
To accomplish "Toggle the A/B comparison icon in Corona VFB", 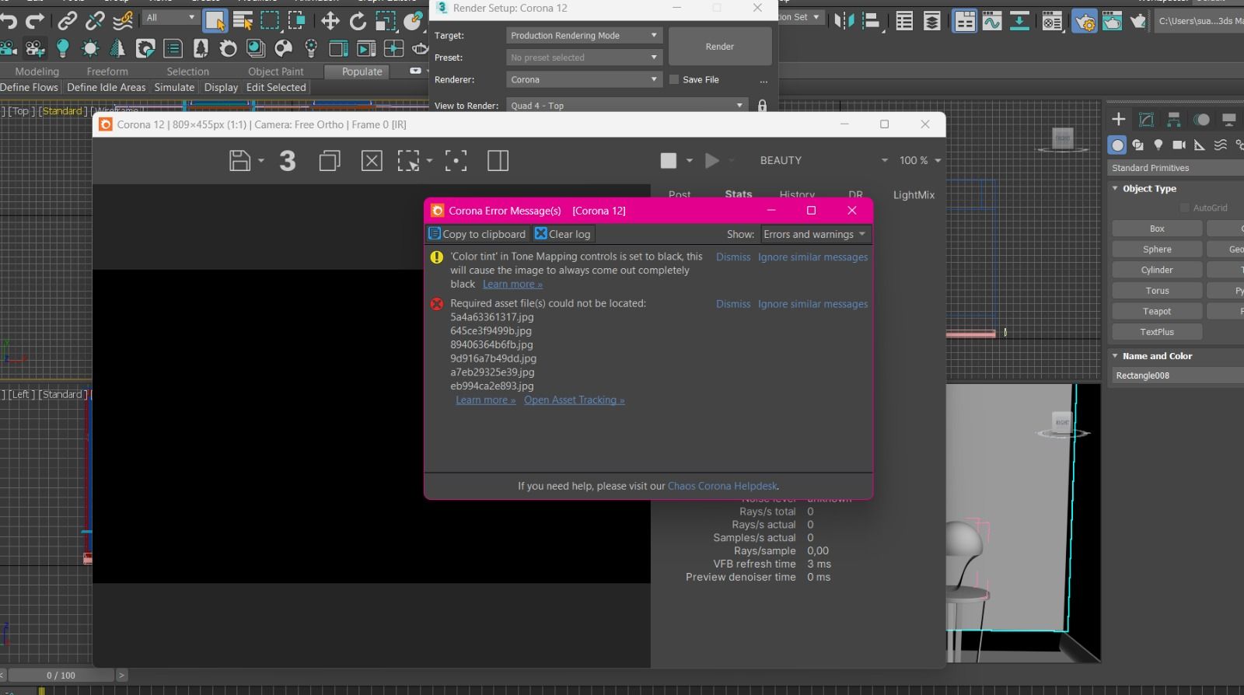I will 498,161.
